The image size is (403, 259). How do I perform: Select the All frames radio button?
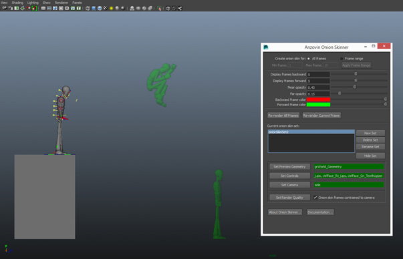(x=309, y=59)
